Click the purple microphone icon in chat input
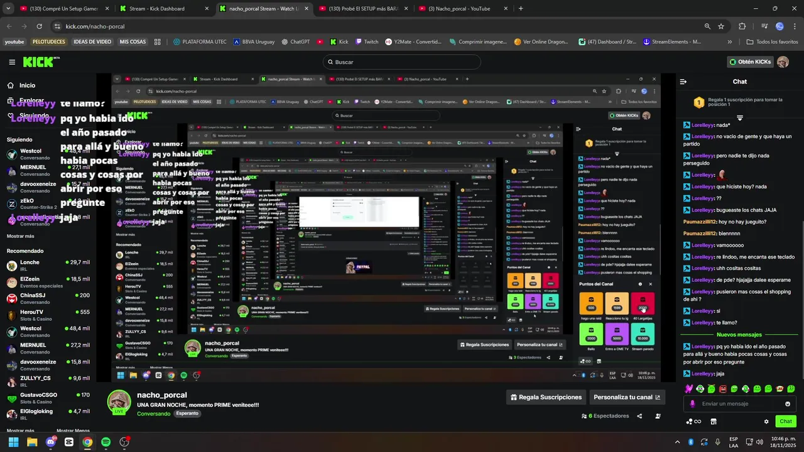The image size is (804, 452). click(x=693, y=404)
